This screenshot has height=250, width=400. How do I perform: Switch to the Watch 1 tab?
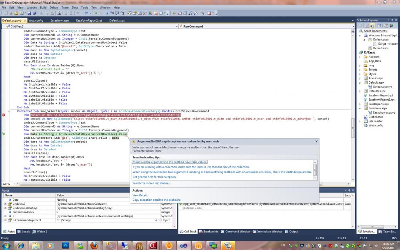click(40, 232)
